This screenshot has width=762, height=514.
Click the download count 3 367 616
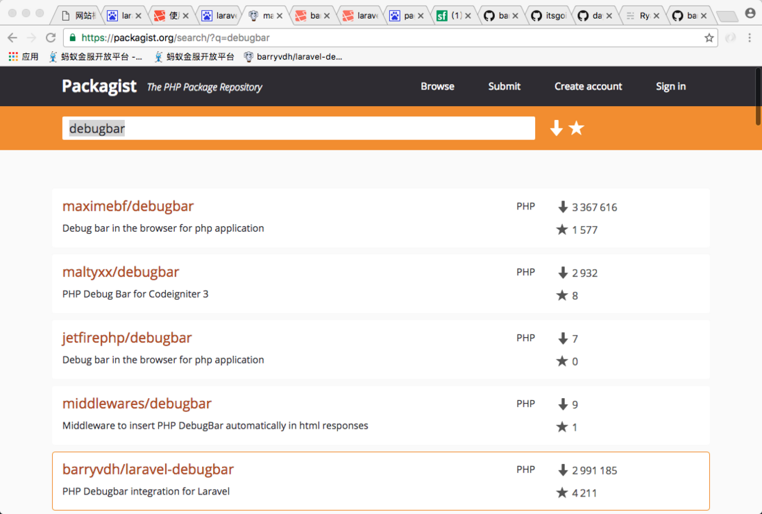(x=594, y=207)
